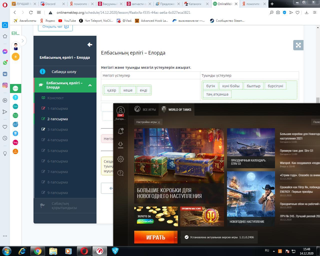Open the Золото за Спасибо tile

click(156, 216)
